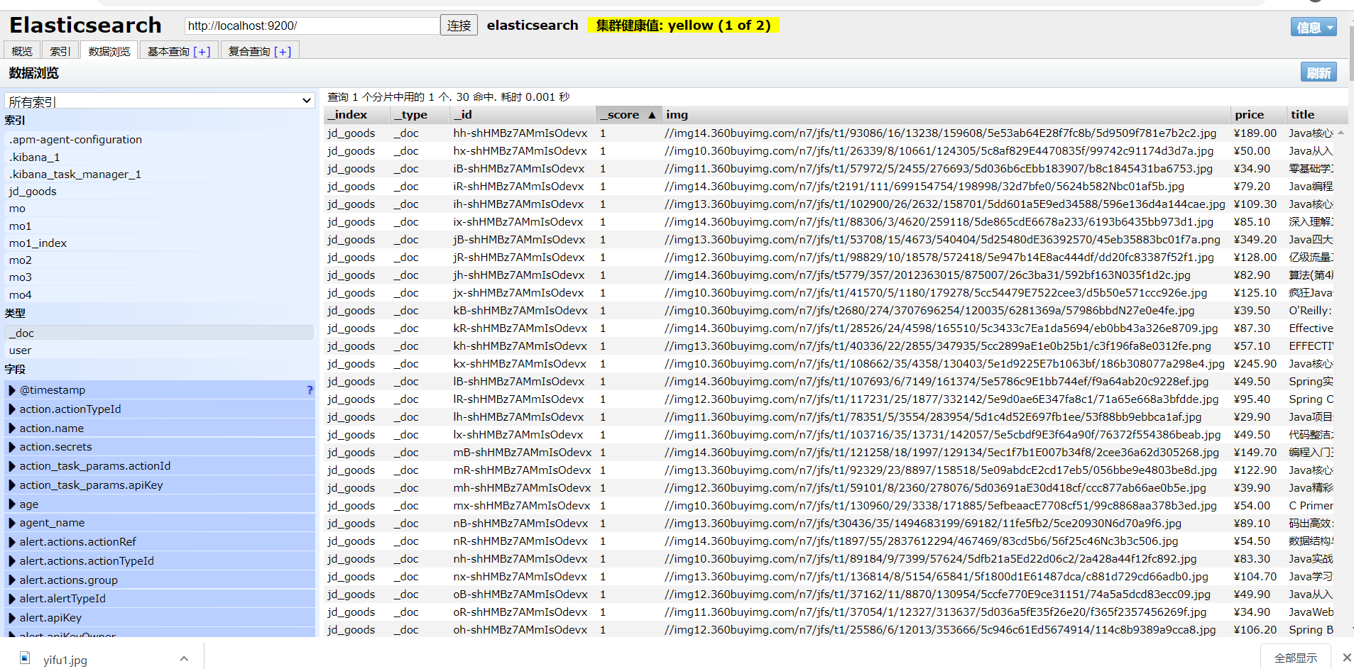
Task: Select the 数据浏览 tab
Action: (x=109, y=51)
